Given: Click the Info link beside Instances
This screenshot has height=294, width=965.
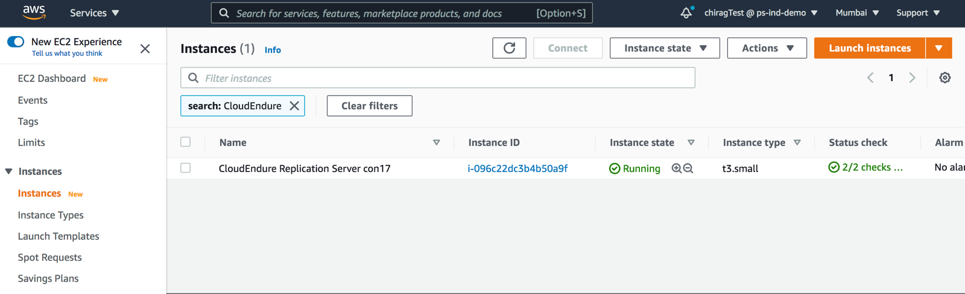Looking at the screenshot, I should (x=273, y=50).
